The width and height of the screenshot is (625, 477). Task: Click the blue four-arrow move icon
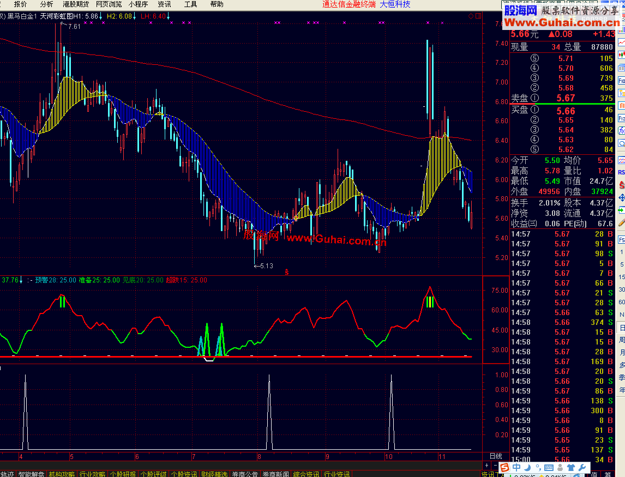tap(621, 198)
